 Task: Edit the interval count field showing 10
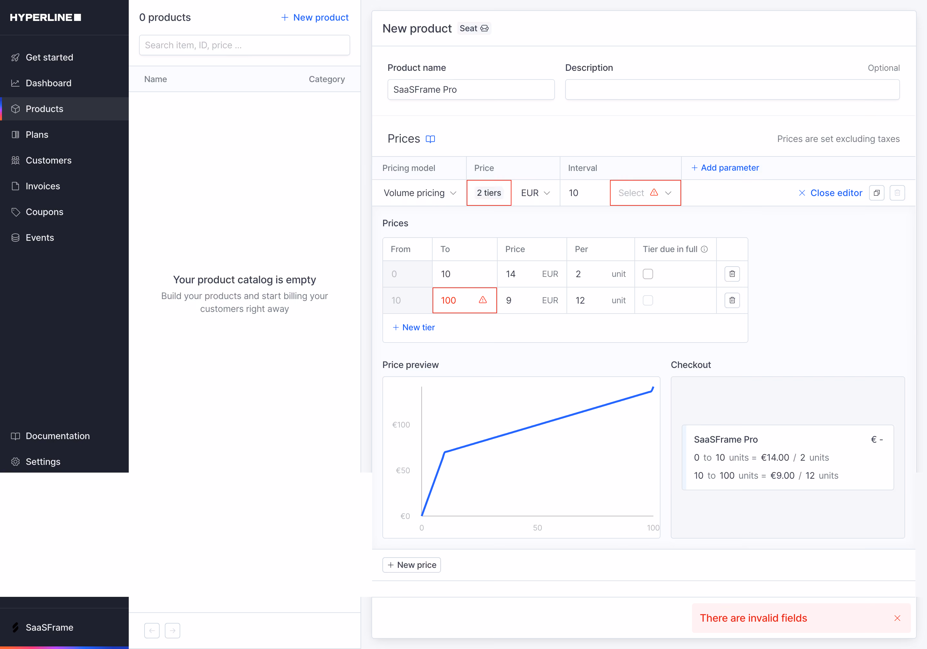(585, 193)
